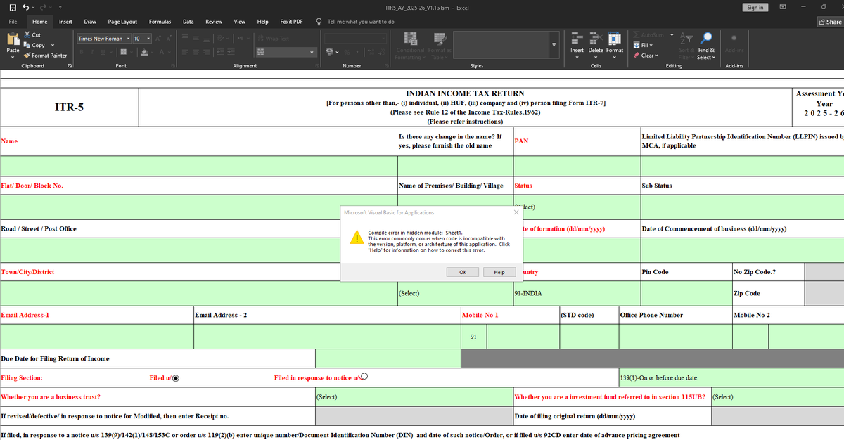Close the Visual Basic error dialog with X
This screenshot has width=844, height=440.
point(516,212)
